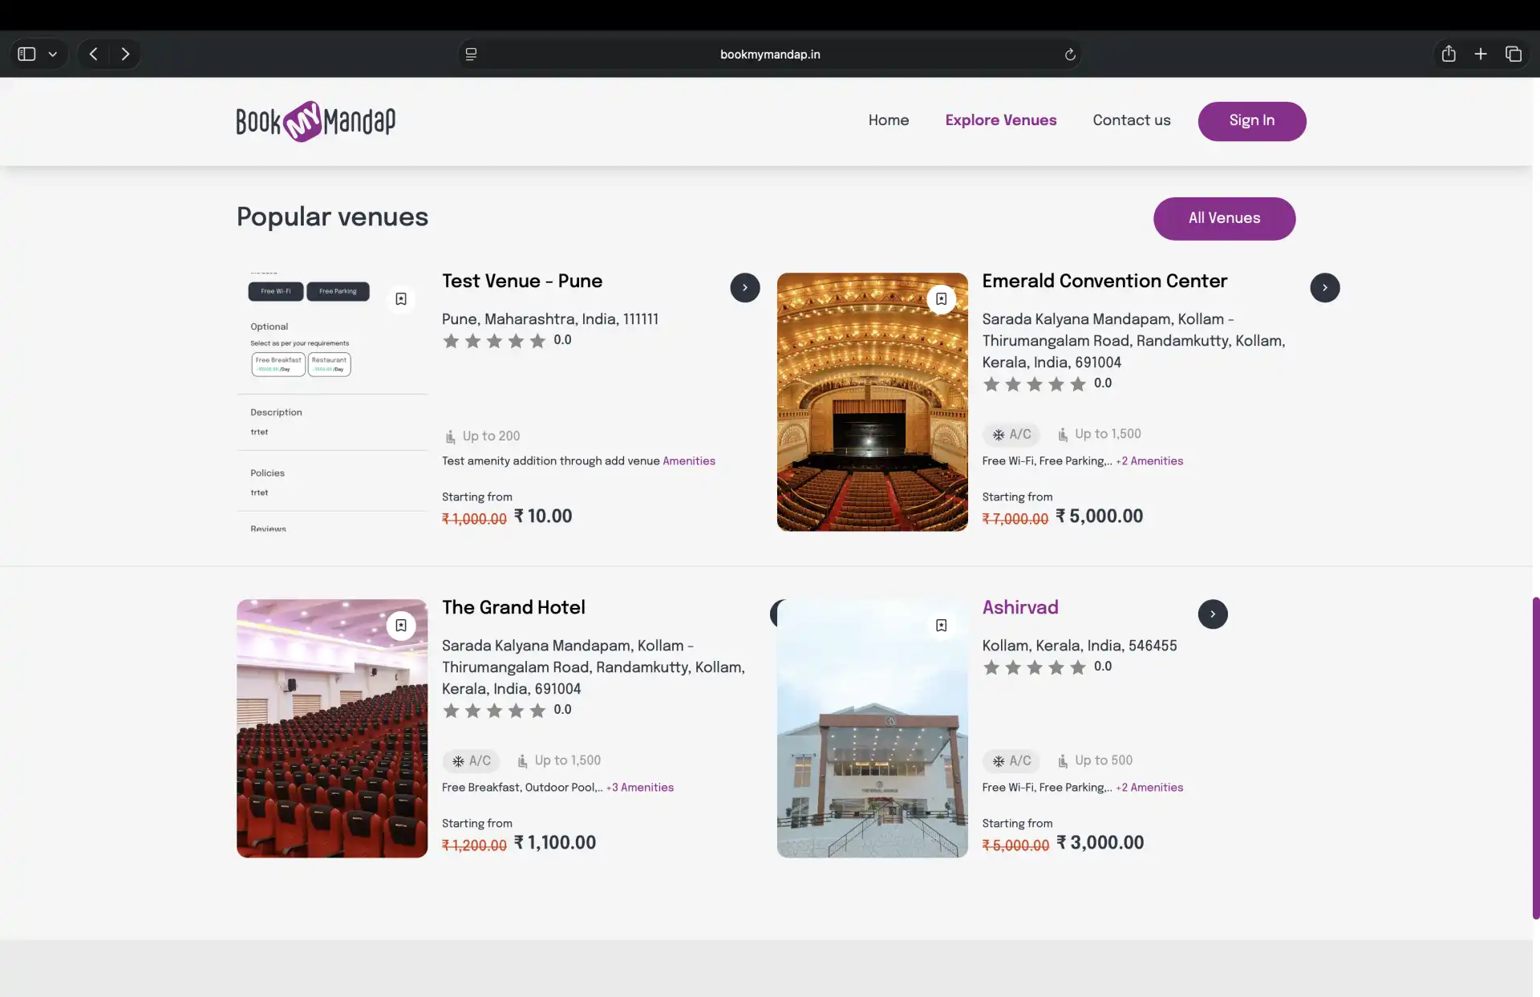Viewport: 1540px width, 997px height.
Task: Open Test Venue - Pune arrow button
Action: click(x=744, y=288)
